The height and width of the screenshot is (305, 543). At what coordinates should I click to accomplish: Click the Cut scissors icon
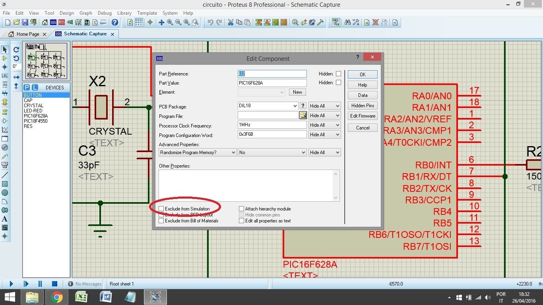click(x=231, y=22)
